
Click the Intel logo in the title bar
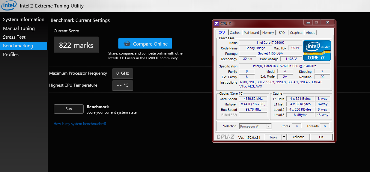[x=8, y=6]
